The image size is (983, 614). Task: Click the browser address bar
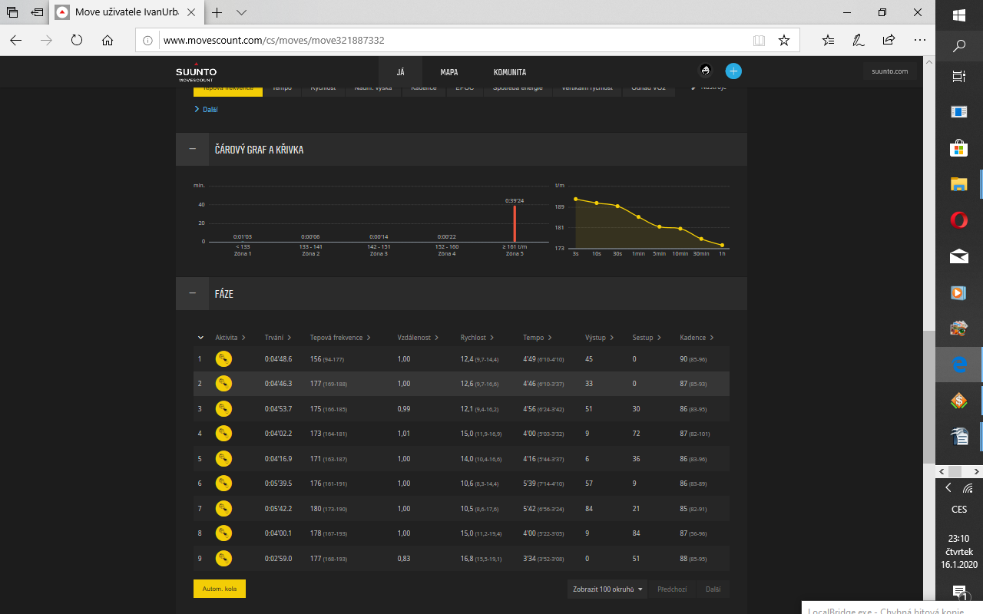click(x=453, y=40)
